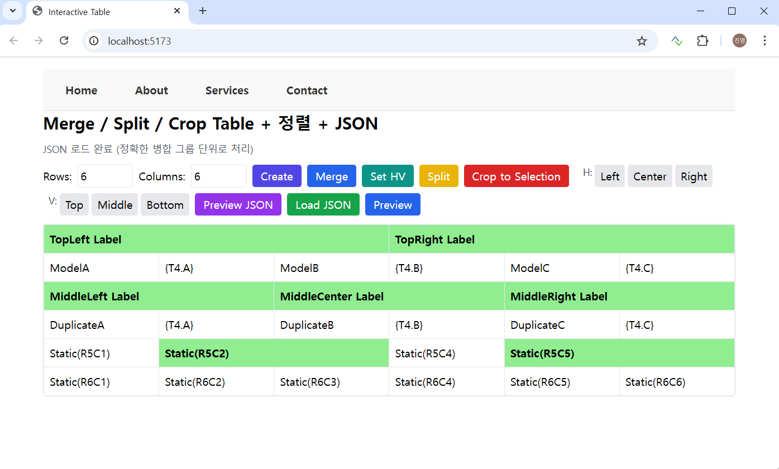The width and height of the screenshot is (779, 469).
Task: Click the Rows number input field
Action: point(104,176)
